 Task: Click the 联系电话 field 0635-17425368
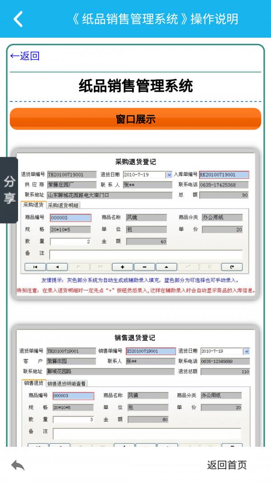tap(224, 185)
